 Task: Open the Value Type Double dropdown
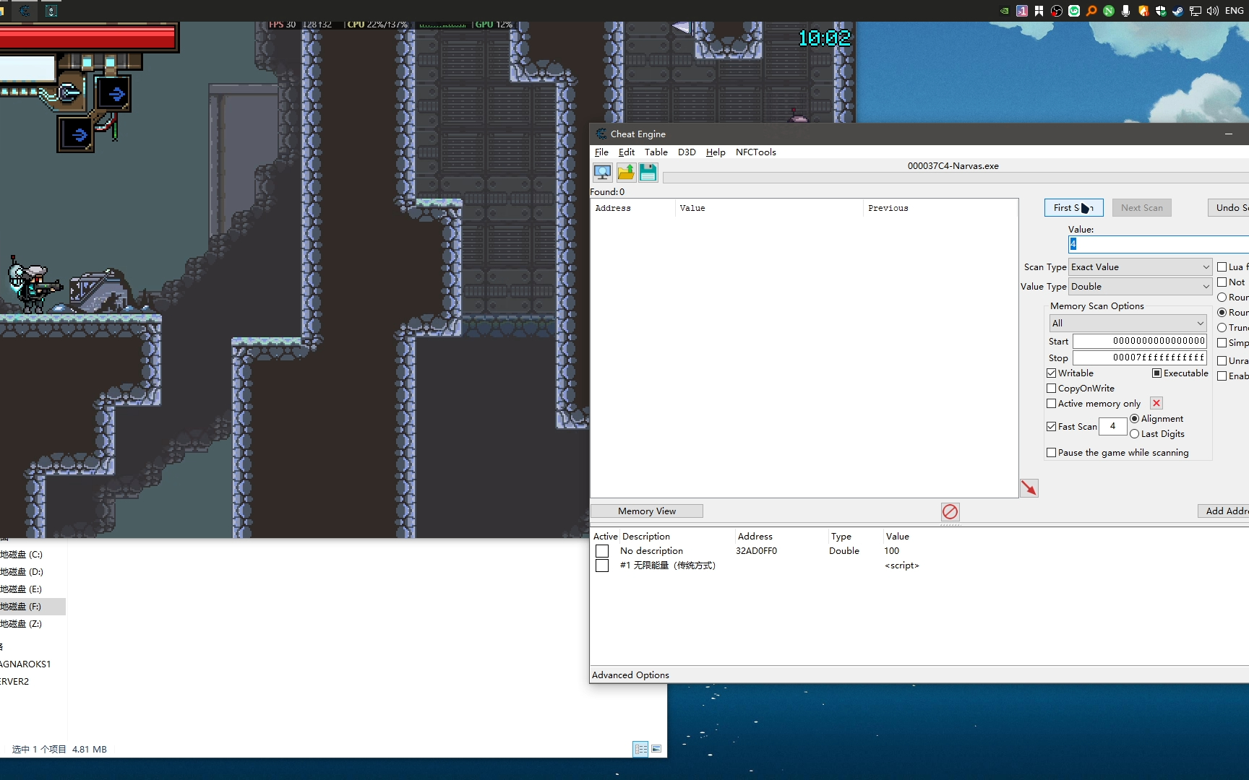1140,287
